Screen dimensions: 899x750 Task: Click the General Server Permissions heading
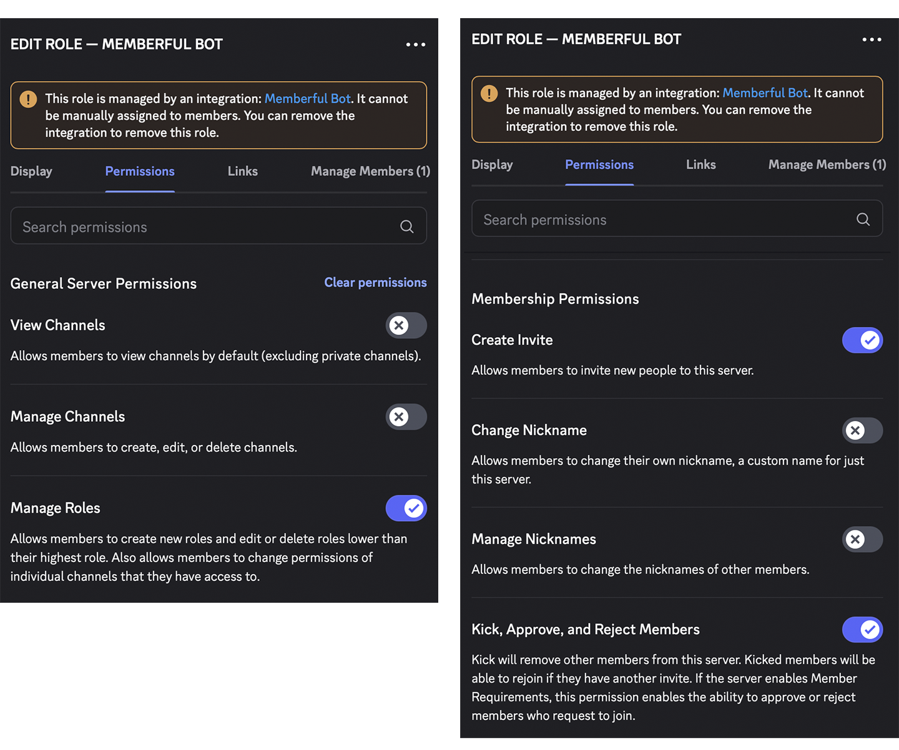click(x=104, y=284)
